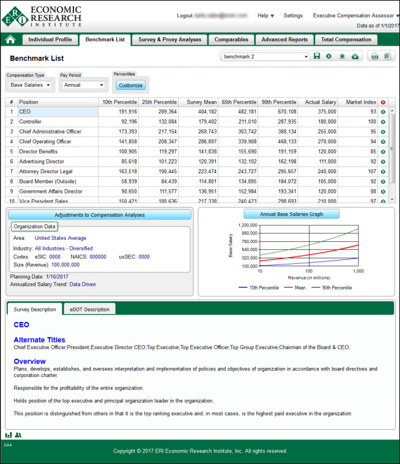Click the people icon at bottom left
The width and height of the screenshot is (400, 464).
point(18,435)
